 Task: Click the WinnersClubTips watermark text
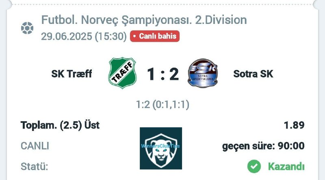(160, 146)
